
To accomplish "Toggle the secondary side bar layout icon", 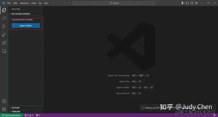I will pos(192,3).
